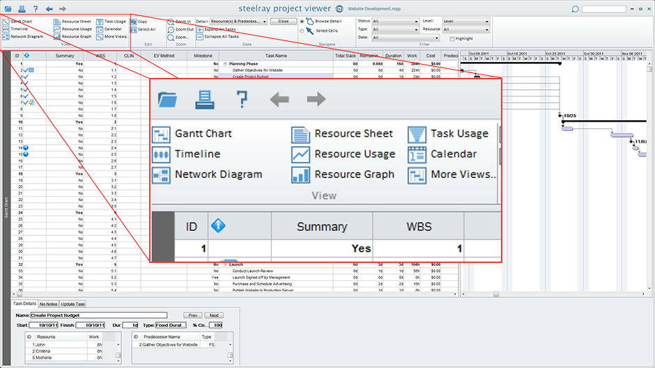Open the Update Task tab
This screenshot has height=368, width=655.
coord(72,304)
